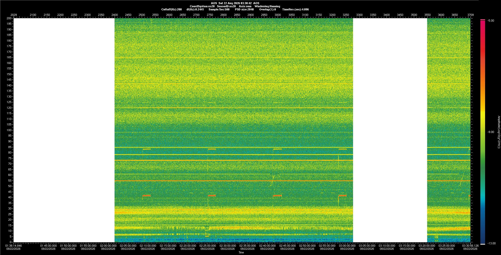Select the '02:00:00.000' time axis label
501x255 pixels.
pos(108,245)
